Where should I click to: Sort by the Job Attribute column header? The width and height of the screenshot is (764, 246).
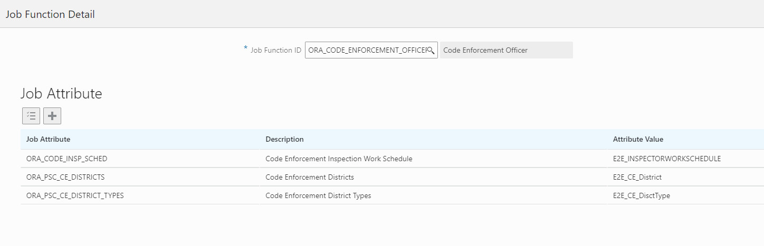coord(49,140)
